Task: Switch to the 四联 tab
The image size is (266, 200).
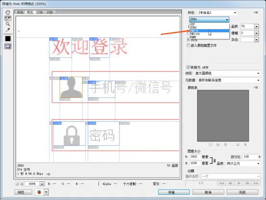Action: (50, 12)
